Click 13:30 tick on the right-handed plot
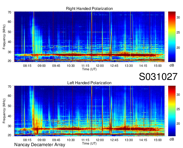The width and height of the screenshot is (183, 148). [x=129, y=66]
